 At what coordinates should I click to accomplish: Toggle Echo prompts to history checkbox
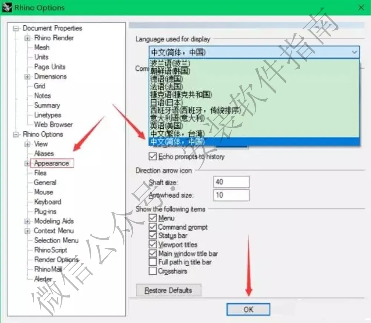[152, 156]
